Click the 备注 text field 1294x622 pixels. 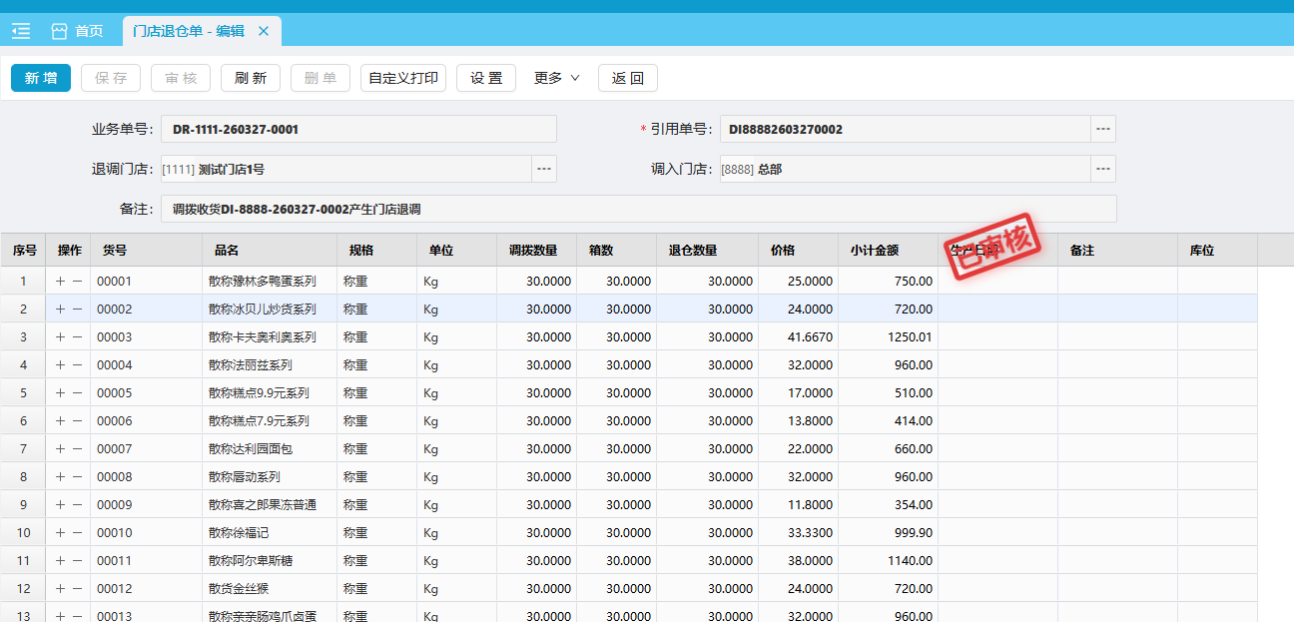(x=638, y=209)
